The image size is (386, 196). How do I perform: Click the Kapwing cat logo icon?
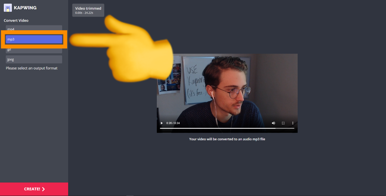pyautogui.click(x=8, y=8)
